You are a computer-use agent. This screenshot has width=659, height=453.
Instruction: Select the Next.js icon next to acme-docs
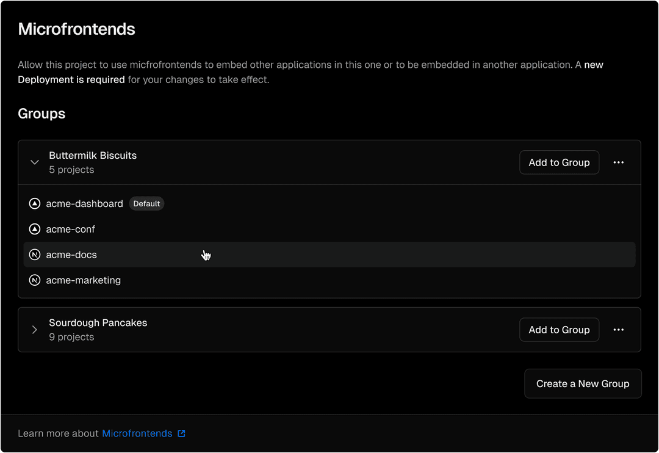[x=35, y=255]
